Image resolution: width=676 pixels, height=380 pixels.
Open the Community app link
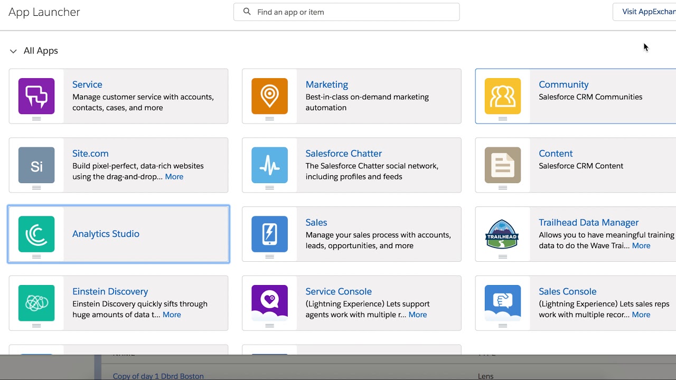click(564, 84)
